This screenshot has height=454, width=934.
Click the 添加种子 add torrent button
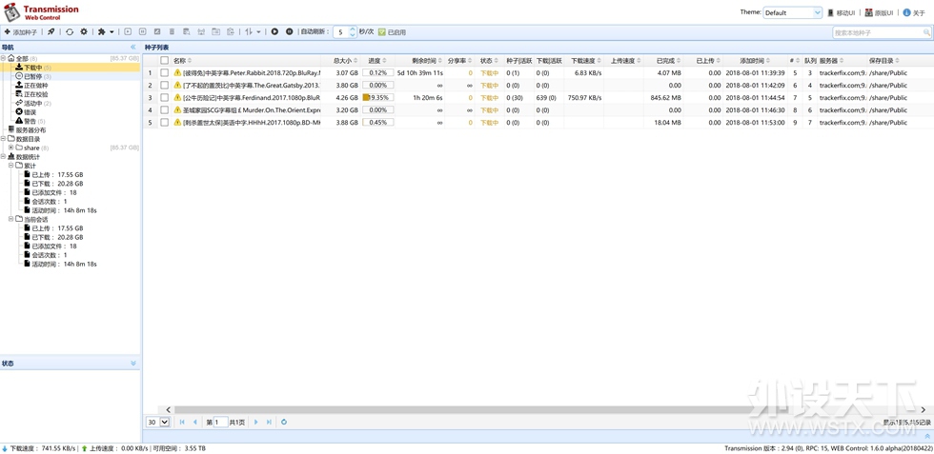[21, 31]
